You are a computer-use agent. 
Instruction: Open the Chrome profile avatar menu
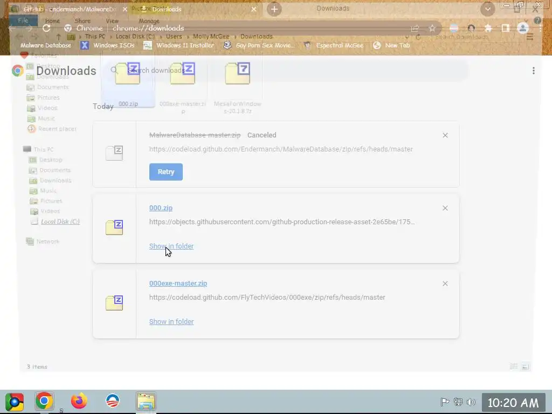coord(523,28)
